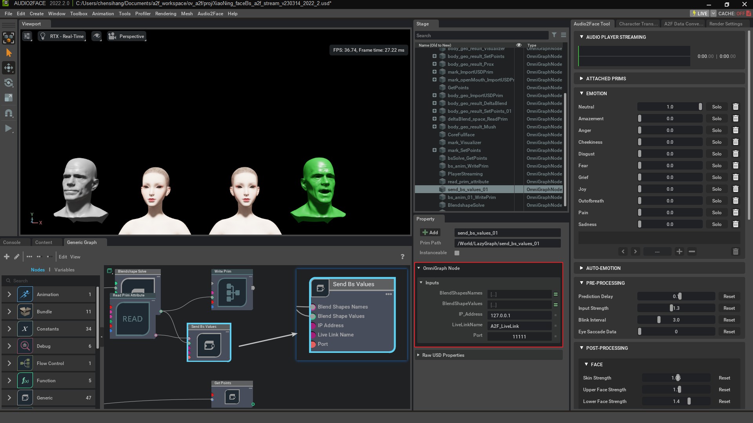The height and width of the screenshot is (423, 753).
Task: Expand the Animation node category
Action: (9, 295)
